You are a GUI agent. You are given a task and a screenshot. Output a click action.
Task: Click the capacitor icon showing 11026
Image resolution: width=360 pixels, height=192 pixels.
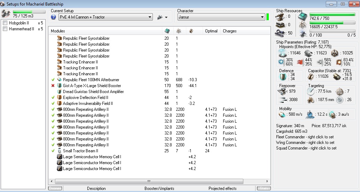[311, 77]
